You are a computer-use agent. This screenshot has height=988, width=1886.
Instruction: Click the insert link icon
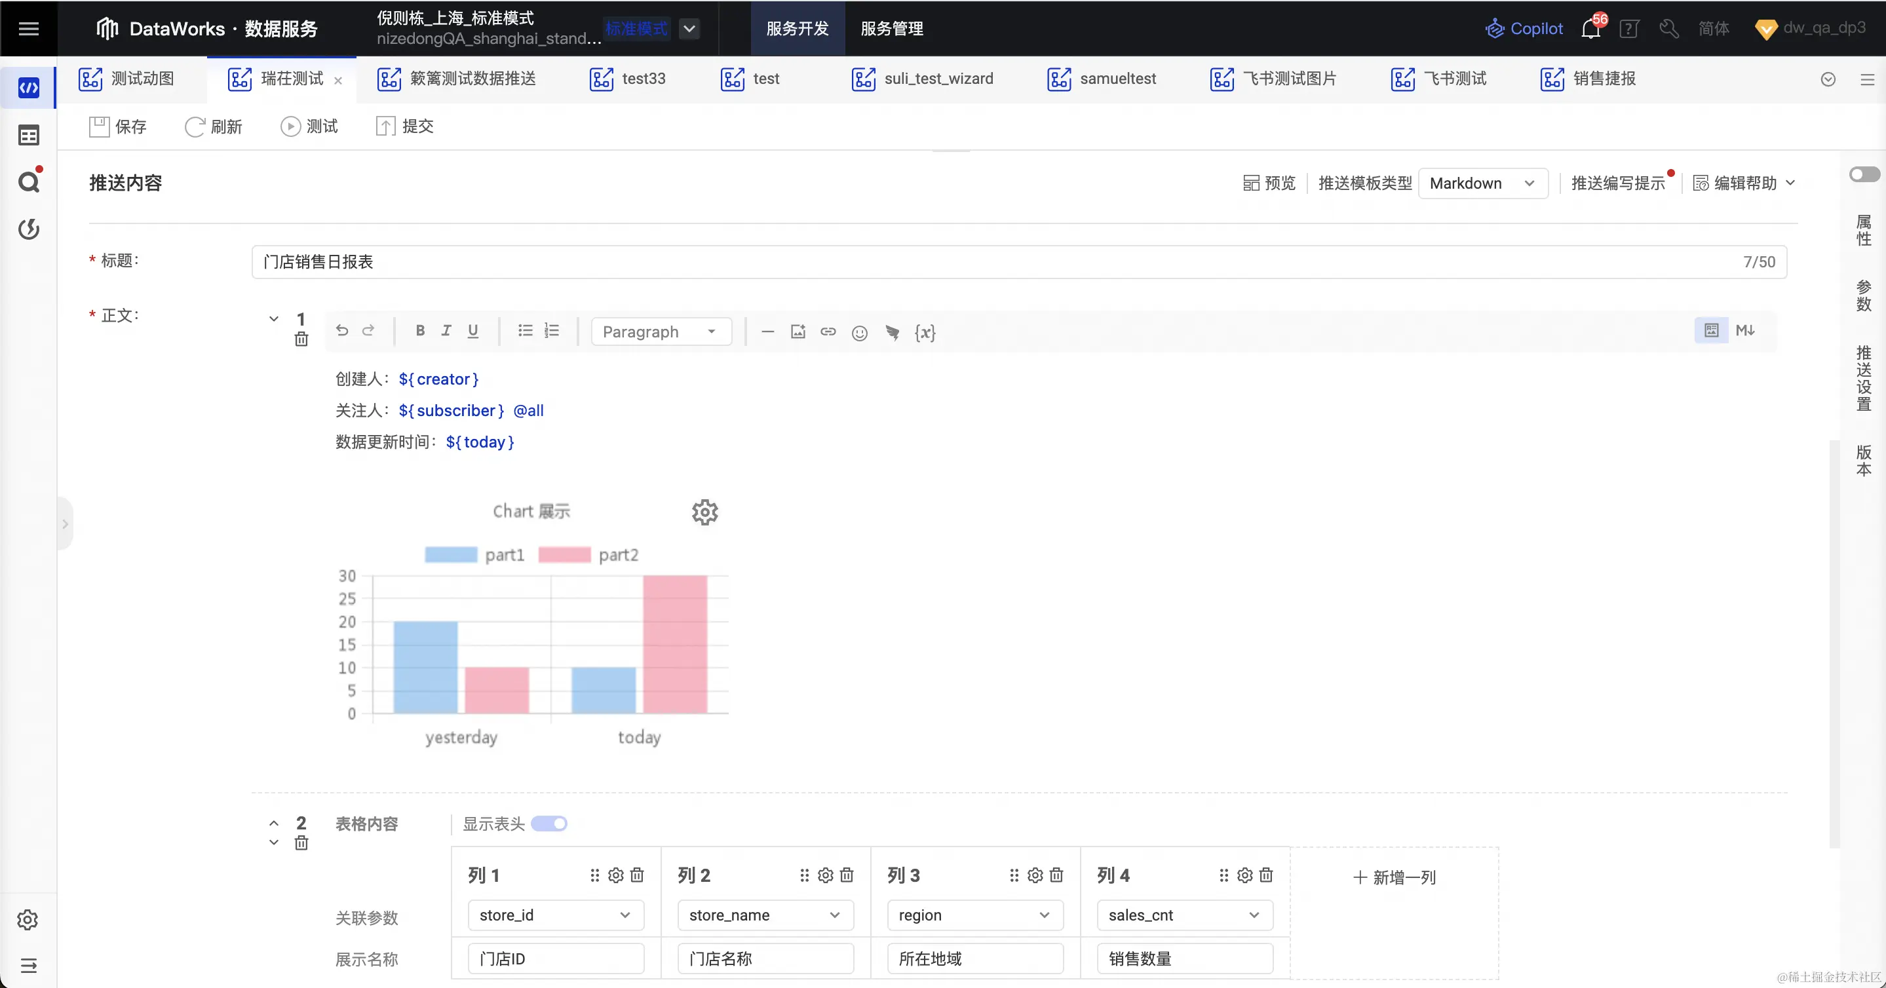pos(828,332)
